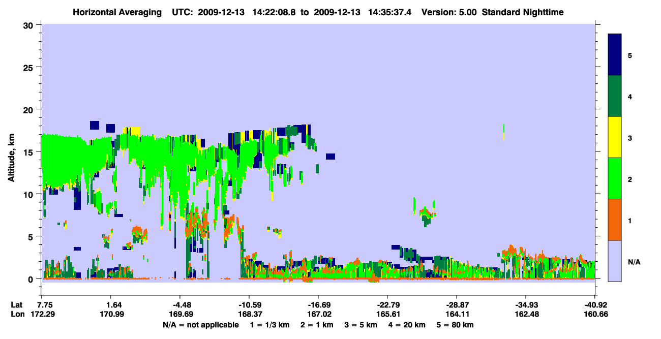Click the dark green level 4 legend swatch
This screenshot has width=661, height=339.
(615, 96)
